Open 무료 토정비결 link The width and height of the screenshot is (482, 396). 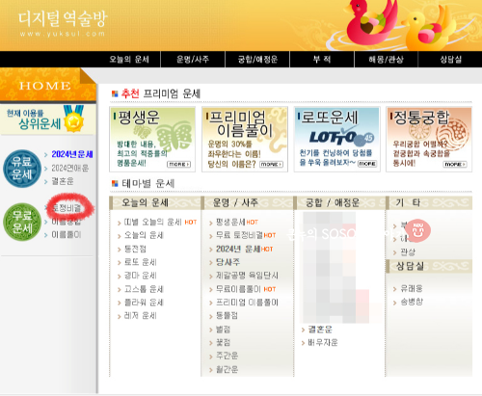point(239,235)
